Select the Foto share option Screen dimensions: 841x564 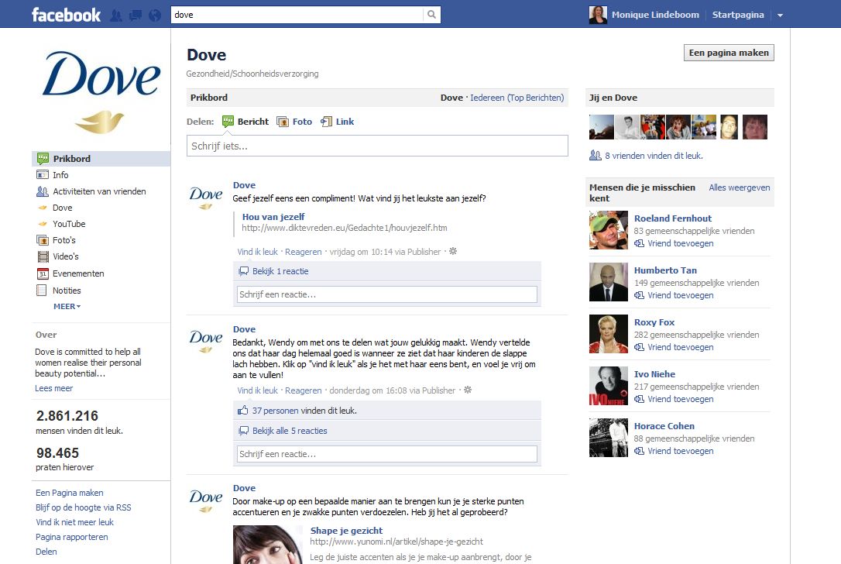(x=294, y=122)
